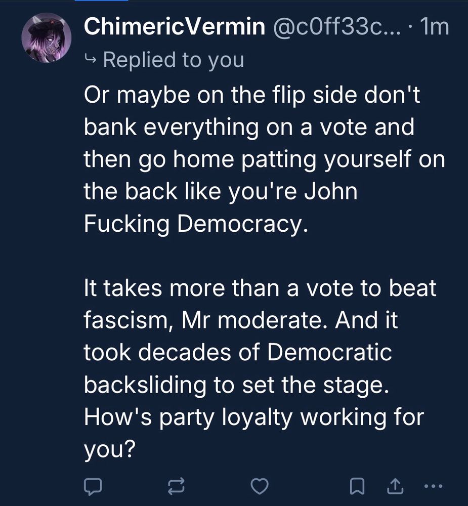This screenshot has height=506, width=468.
Task: Open the repost menu icon
Action: [176, 486]
